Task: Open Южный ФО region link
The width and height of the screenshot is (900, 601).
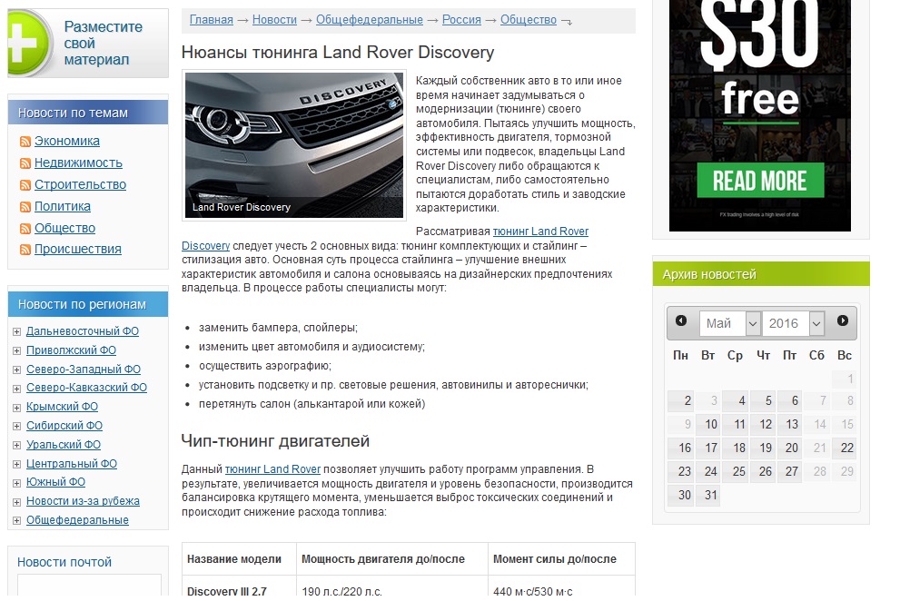Action: 55,481
